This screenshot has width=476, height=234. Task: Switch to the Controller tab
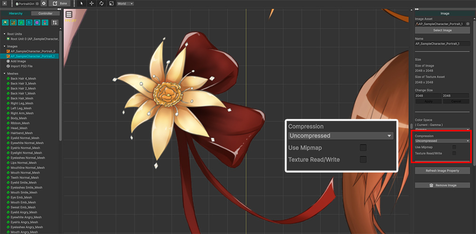pyautogui.click(x=46, y=13)
